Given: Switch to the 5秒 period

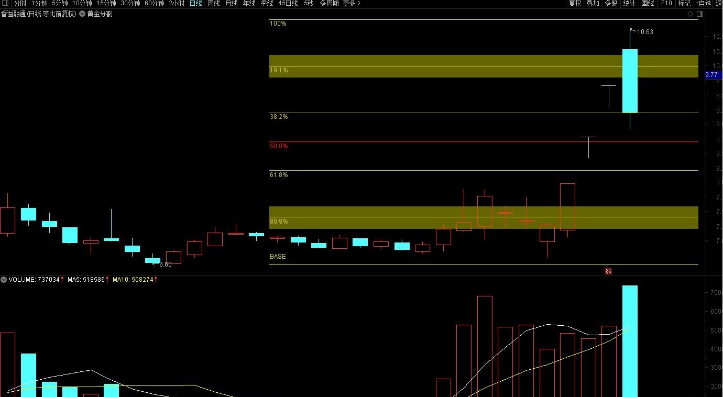Looking at the screenshot, I should 309,3.
